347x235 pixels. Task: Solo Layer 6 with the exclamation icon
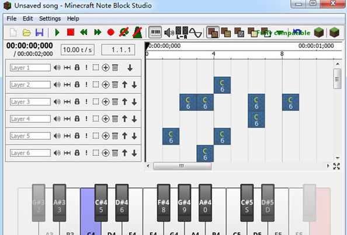coord(86,153)
